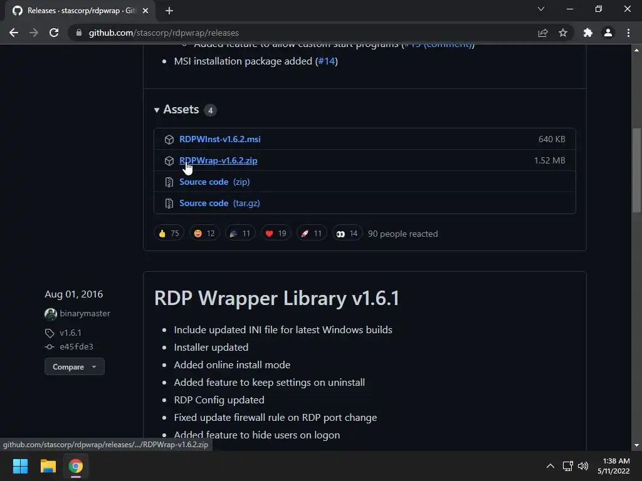642x481 pixels.
Task: Click the RDP Wrapper Library v1.6.1 heading
Action: point(276,297)
